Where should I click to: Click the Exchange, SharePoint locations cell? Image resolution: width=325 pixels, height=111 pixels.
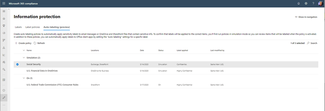[x=99, y=64]
